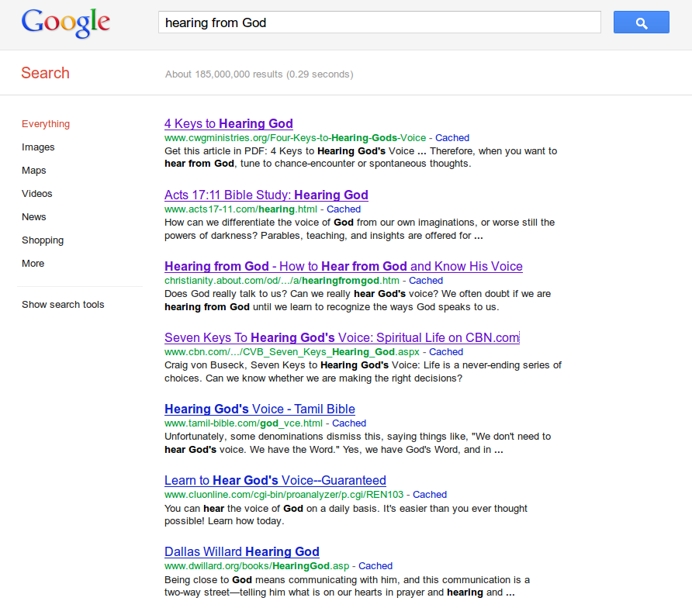Open Cached copy of dwillard.org result

tap(375, 565)
